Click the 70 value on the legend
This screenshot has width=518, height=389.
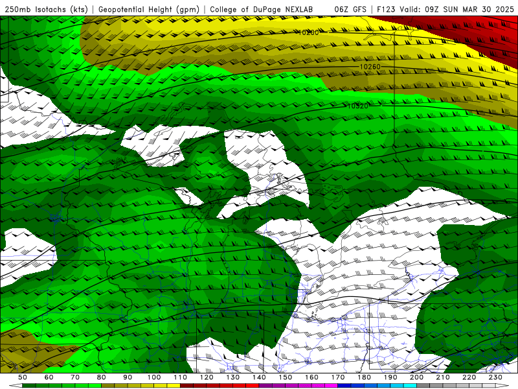coord(75,377)
